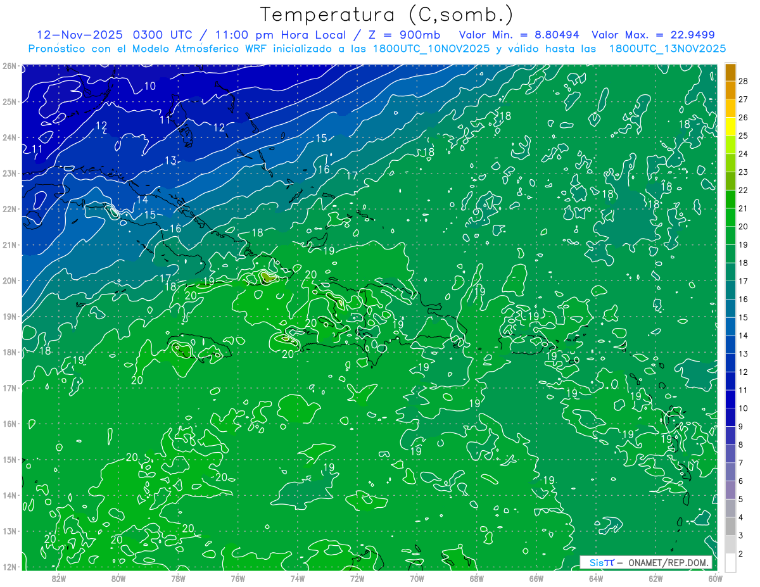This screenshot has width=760, height=587.
Task: Select the orange legend swatch between 27 and 28
Action: [730, 91]
